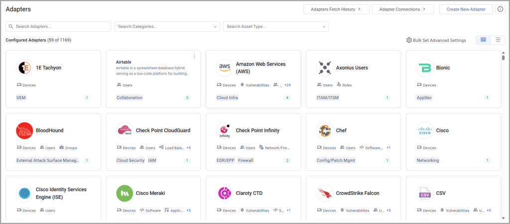Screen dimensions: 510x224
Task: Click the Cisco ISE fingerprint logo
Action: pyautogui.click(x=24, y=193)
